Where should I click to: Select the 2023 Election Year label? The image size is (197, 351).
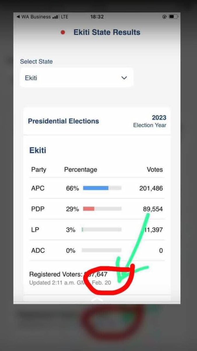150,121
